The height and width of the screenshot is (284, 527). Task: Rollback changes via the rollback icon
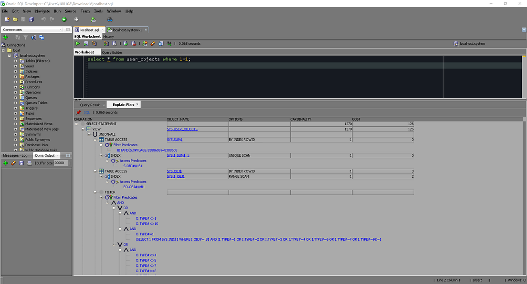click(133, 43)
